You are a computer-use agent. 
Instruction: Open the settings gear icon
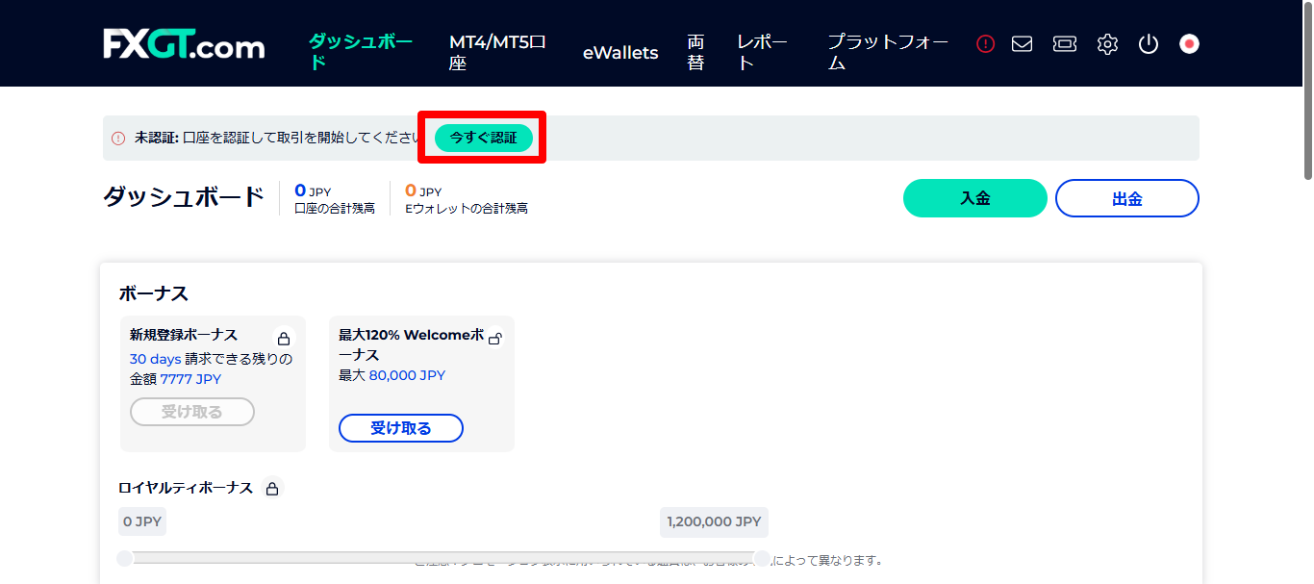(1106, 43)
